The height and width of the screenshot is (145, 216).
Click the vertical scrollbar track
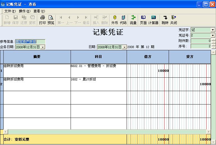[213, 97]
